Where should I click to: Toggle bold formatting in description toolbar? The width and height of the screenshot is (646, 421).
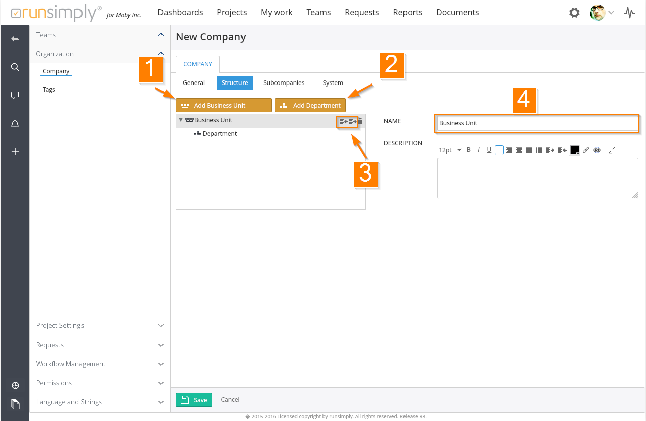click(x=469, y=150)
